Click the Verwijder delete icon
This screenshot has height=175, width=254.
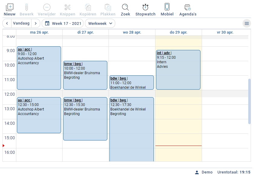pos(47,7)
